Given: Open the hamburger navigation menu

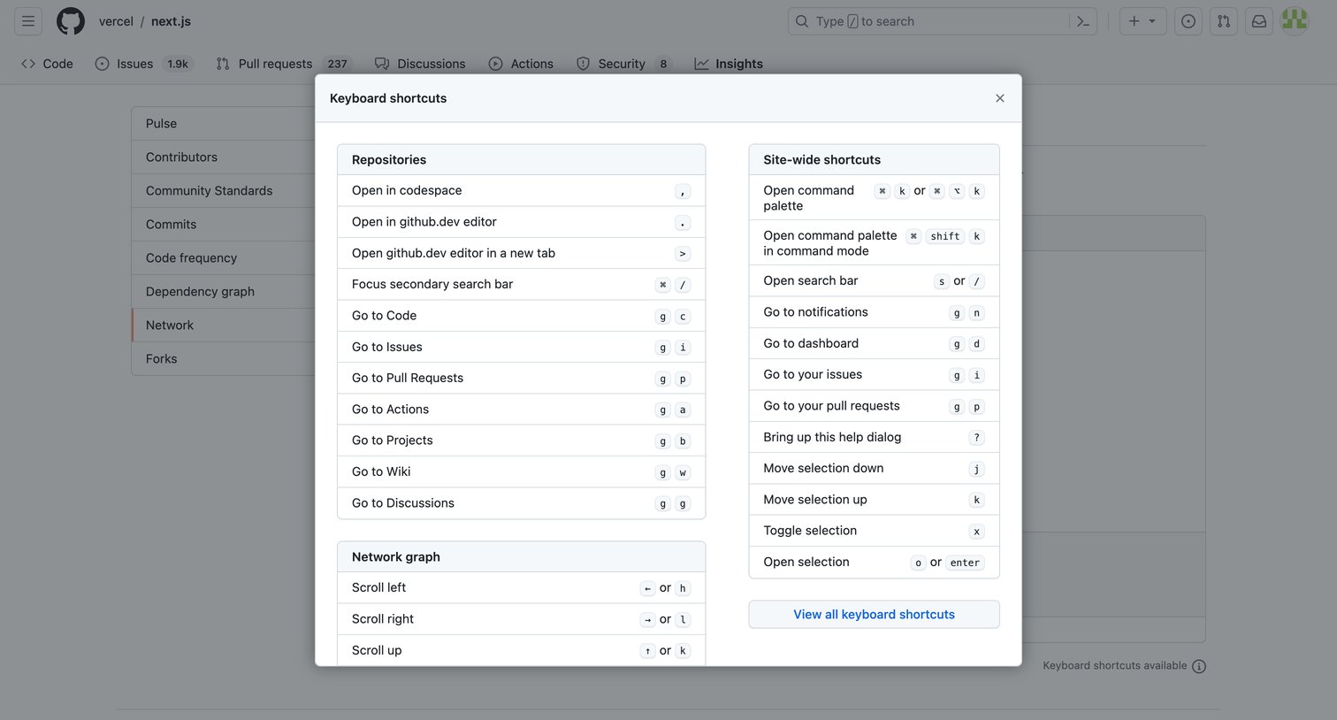Looking at the screenshot, I should pos(28,21).
